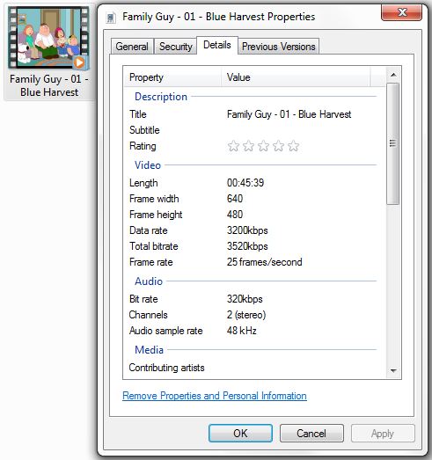
Task: Click the Subtitle property label
Action: click(x=144, y=130)
